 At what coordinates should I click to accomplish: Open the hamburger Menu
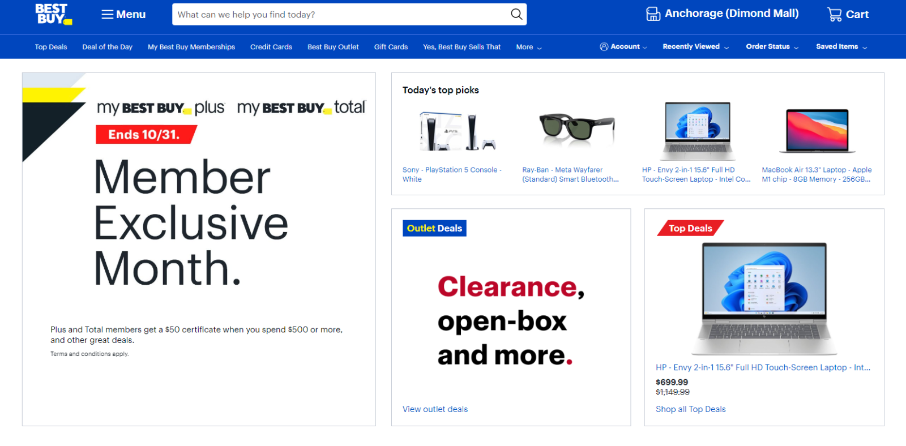pos(123,14)
